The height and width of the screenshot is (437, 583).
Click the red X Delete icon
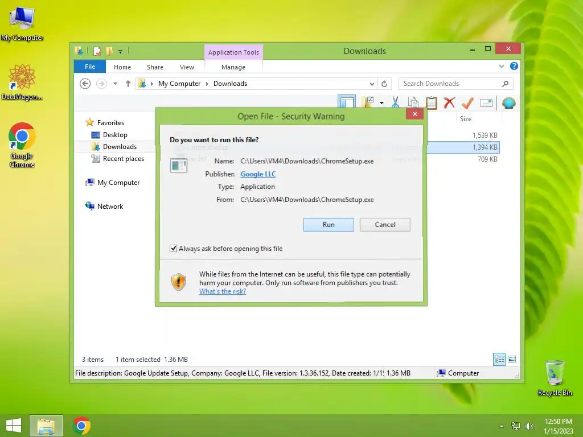(x=449, y=102)
